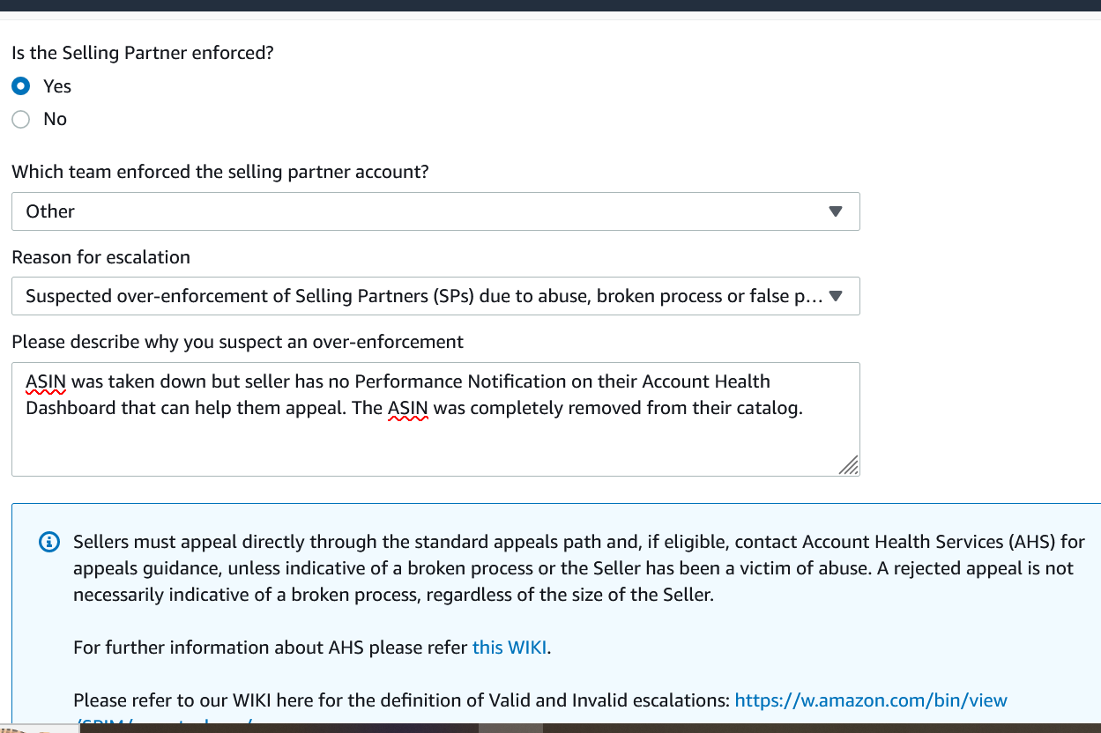Select the No radio button
1101x733 pixels.
coord(20,119)
